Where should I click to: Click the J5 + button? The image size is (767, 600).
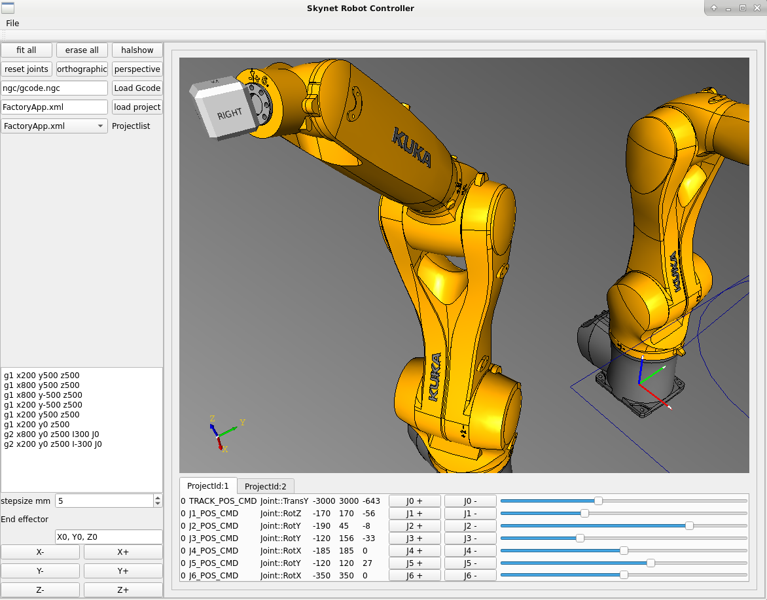pos(415,563)
